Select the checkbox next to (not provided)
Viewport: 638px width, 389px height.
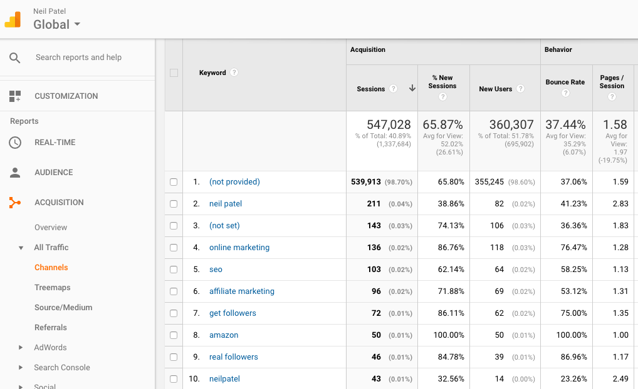coord(174,181)
